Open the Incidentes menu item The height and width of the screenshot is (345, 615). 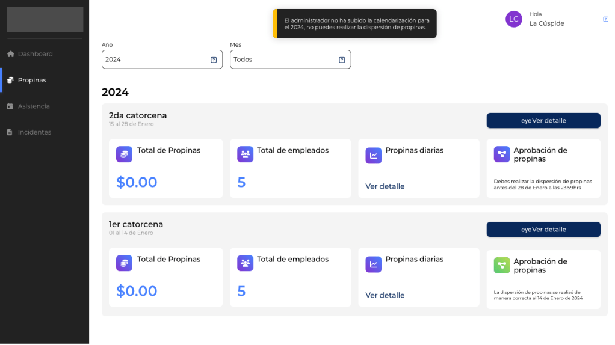pyautogui.click(x=34, y=132)
